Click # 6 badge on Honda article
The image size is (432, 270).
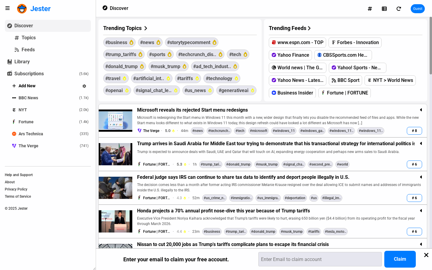414,232
